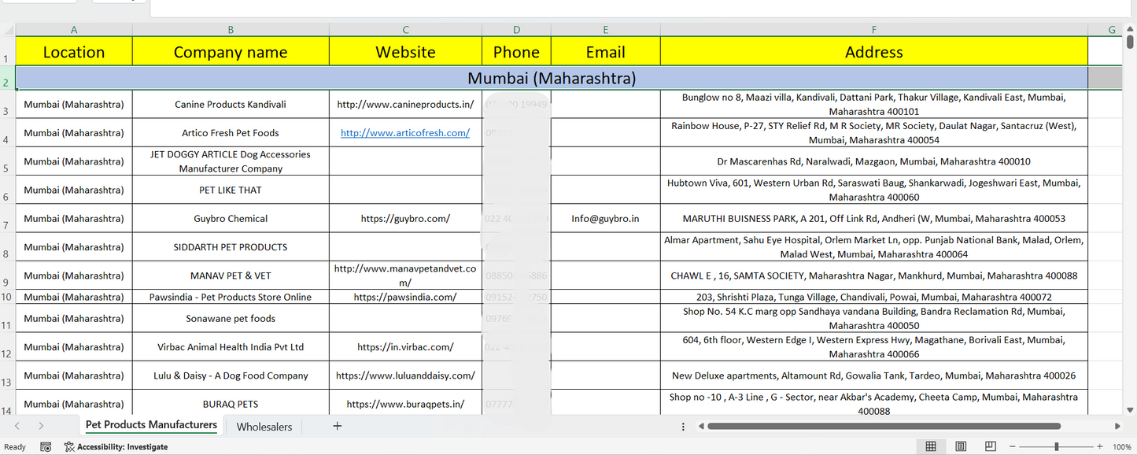Screen dimensions: 1137x455
Task: Select the http://www.canineproducts.in/ cell
Action: pyautogui.click(x=406, y=104)
